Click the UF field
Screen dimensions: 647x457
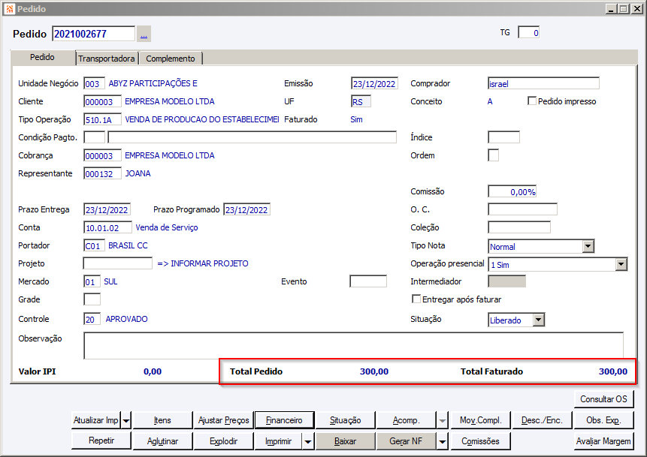coord(361,101)
